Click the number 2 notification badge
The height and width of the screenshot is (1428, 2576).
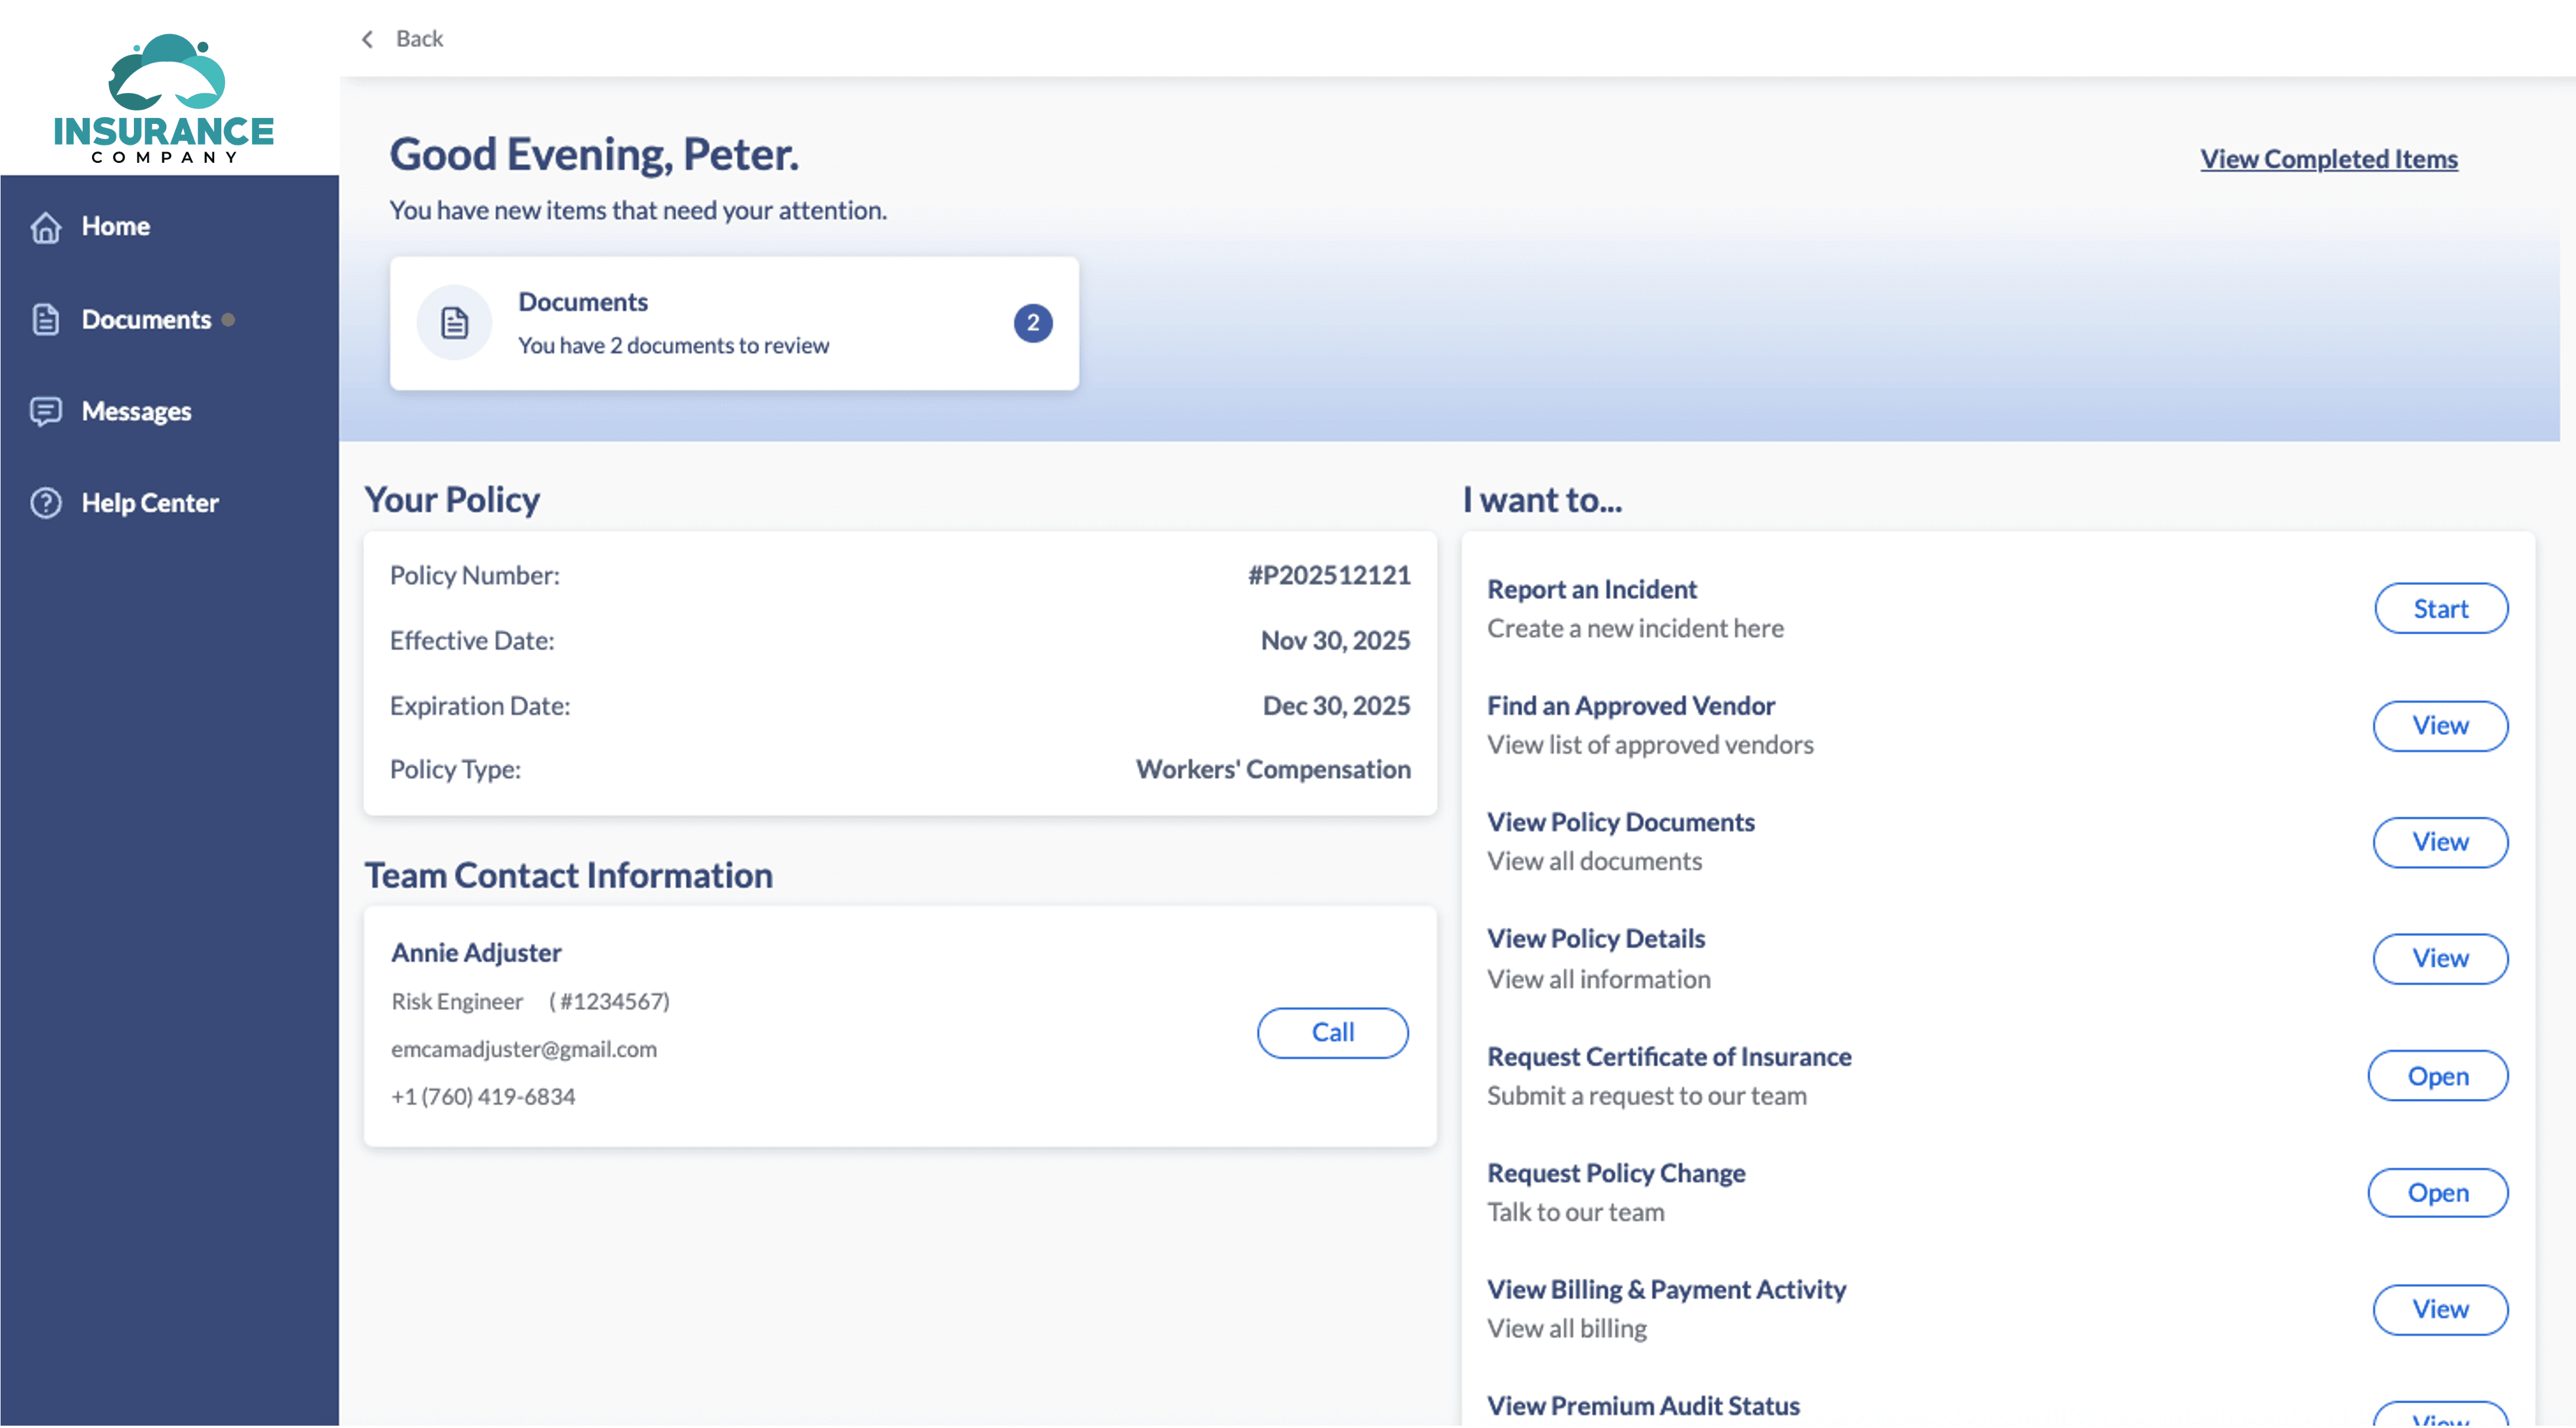1032,323
